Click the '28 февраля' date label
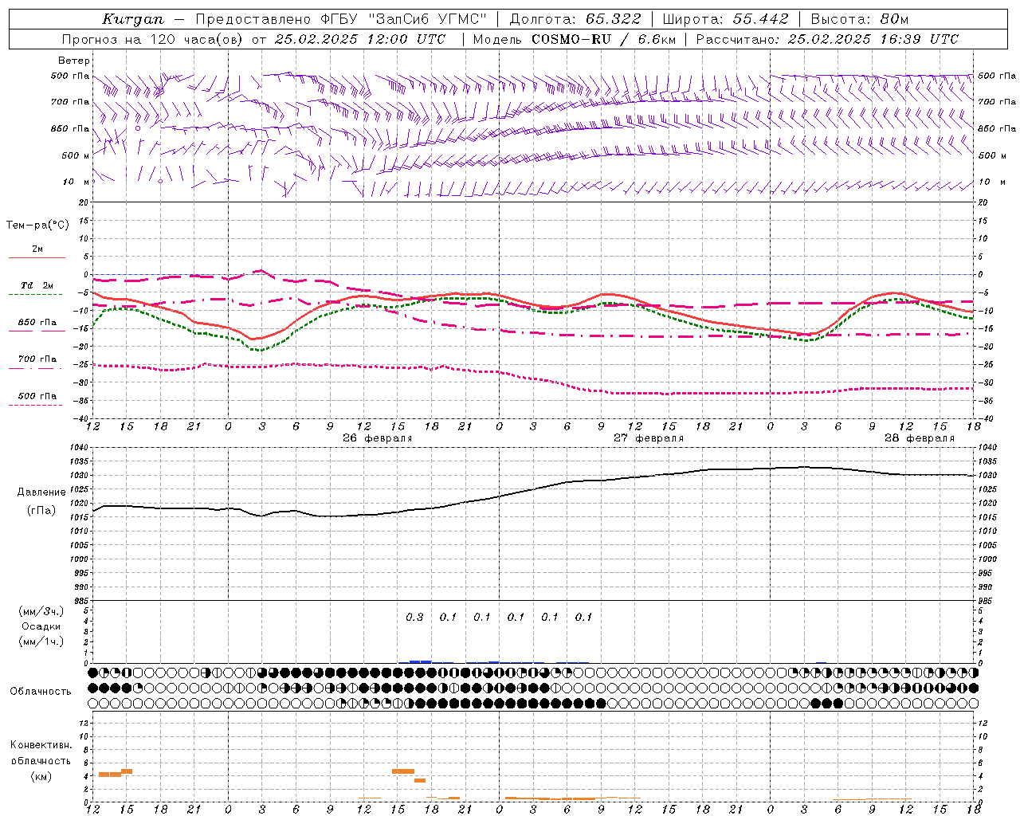Screen dimensions: 1020x816 click(x=920, y=438)
